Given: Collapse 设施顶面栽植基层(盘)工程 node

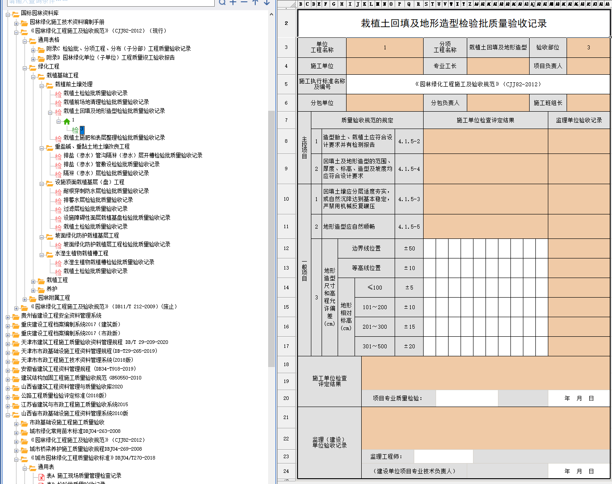Looking at the screenshot, I should pos(42,183).
